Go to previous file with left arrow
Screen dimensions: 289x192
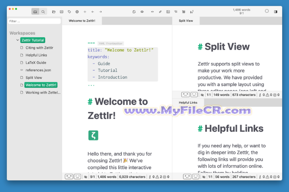click(93, 12)
